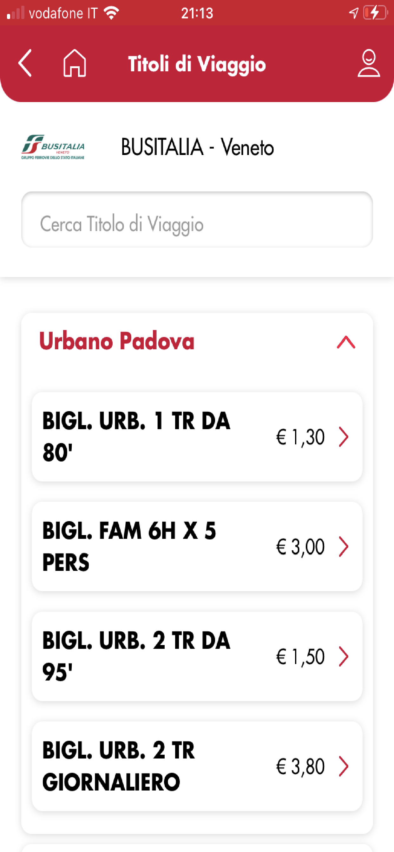394x852 pixels.
Task: Tap the cellular signal bars icon
Action: coord(16,13)
